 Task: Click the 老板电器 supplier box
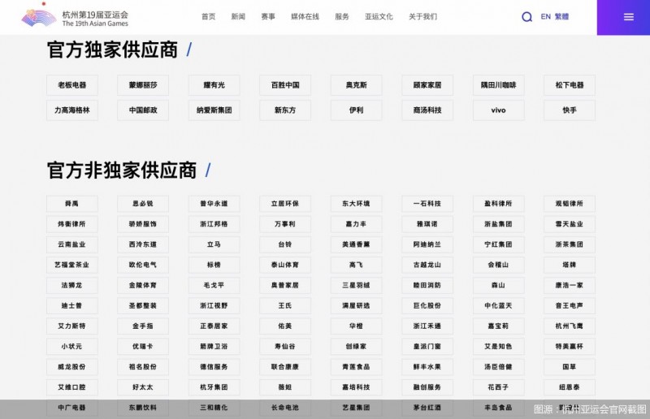coord(72,85)
